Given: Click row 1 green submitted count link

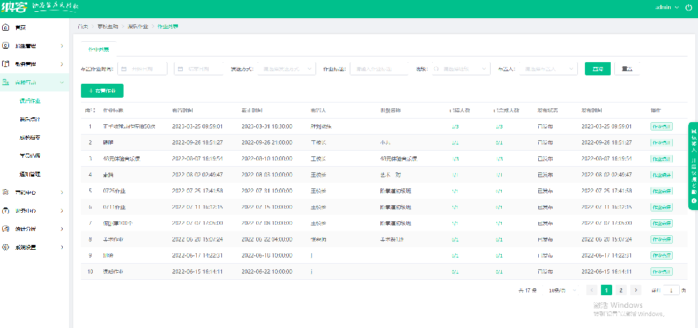Looking at the screenshot, I should [455, 126].
